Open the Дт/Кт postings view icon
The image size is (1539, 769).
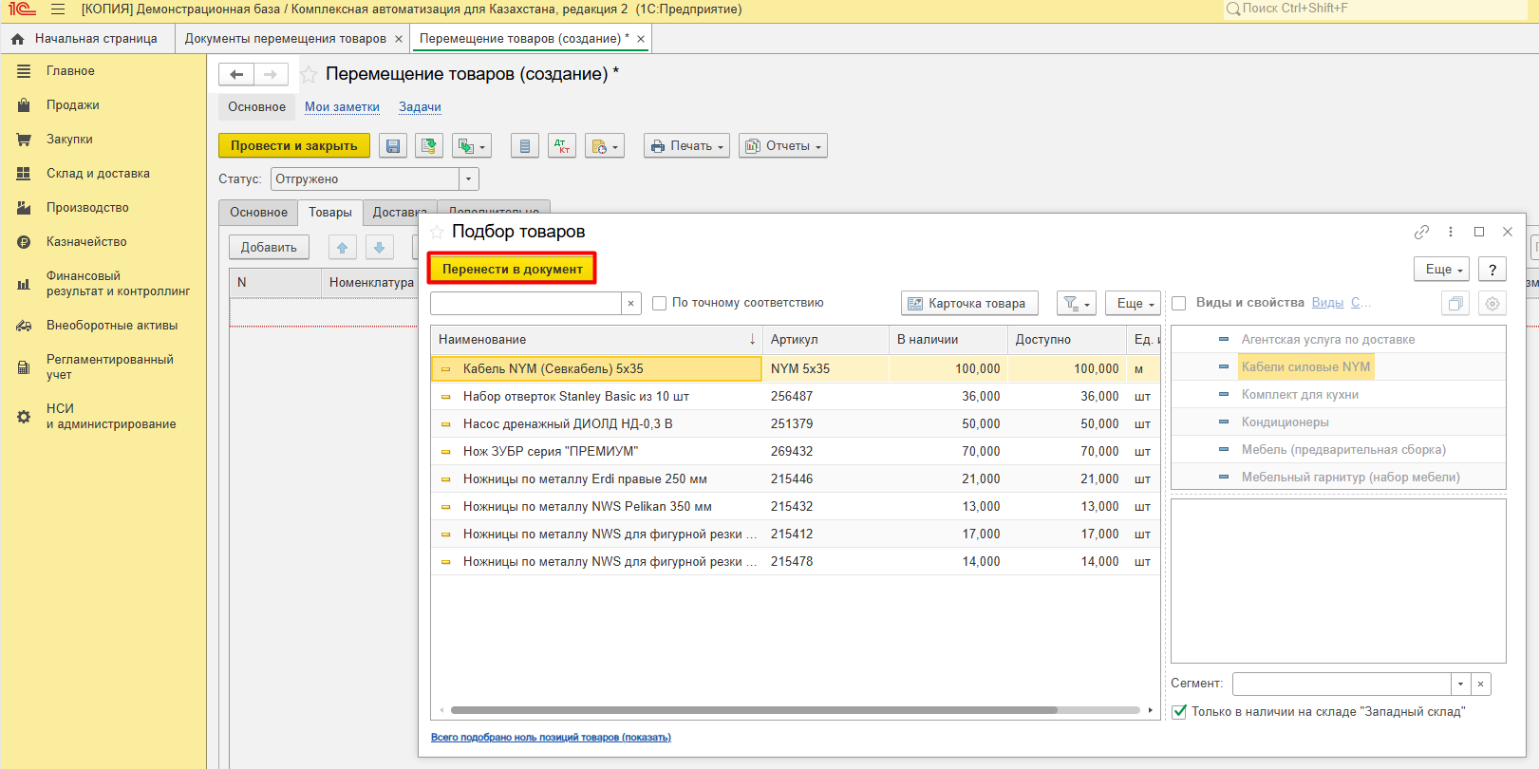[562, 146]
